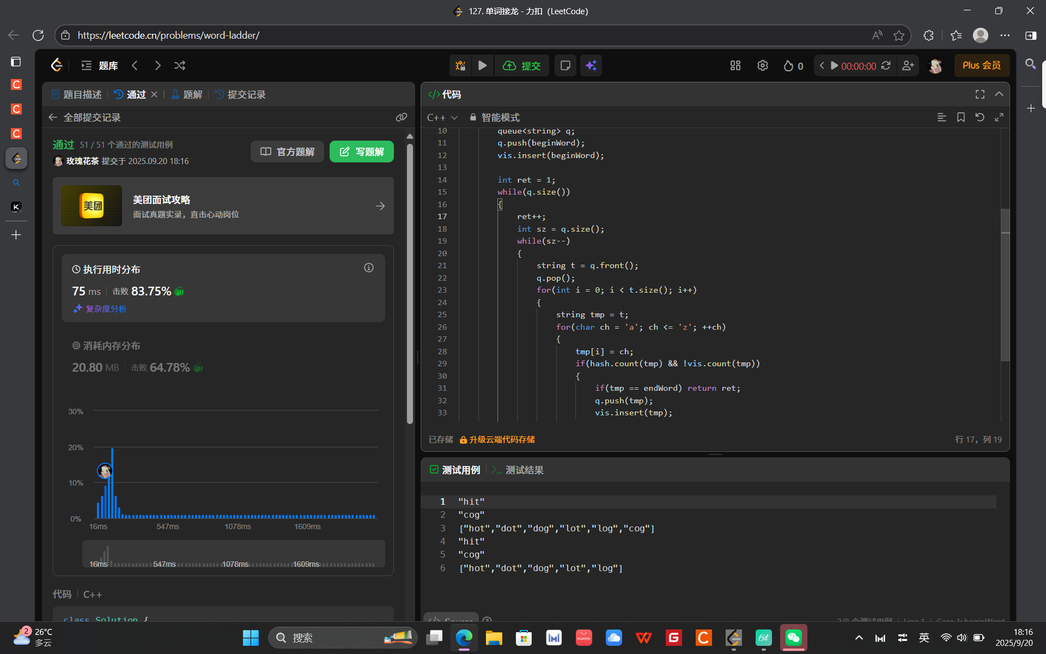Copy the submission link icon
This screenshot has width=1046, height=654.
[x=402, y=117]
